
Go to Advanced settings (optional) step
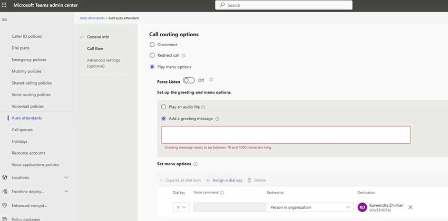pyautogui.click(x=103, y=63)
